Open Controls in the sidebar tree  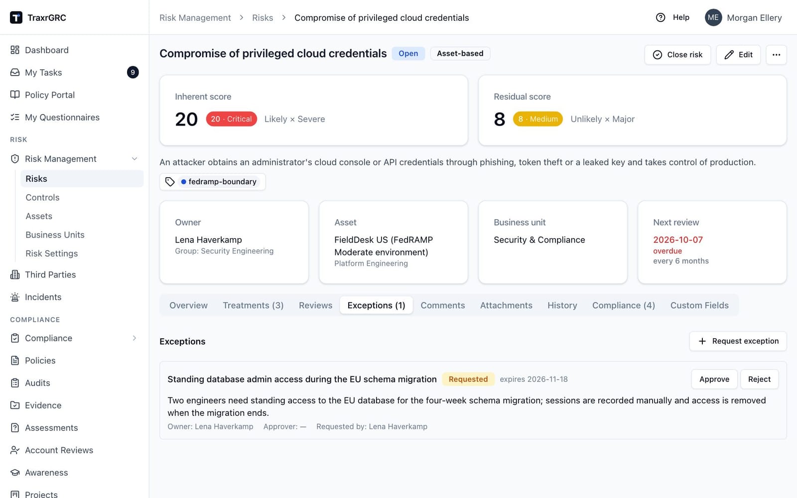42,198
